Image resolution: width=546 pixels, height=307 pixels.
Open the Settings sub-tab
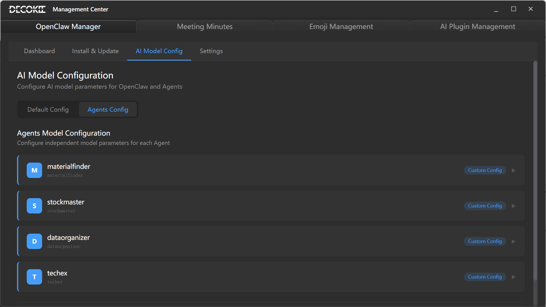tap(211, 51)
